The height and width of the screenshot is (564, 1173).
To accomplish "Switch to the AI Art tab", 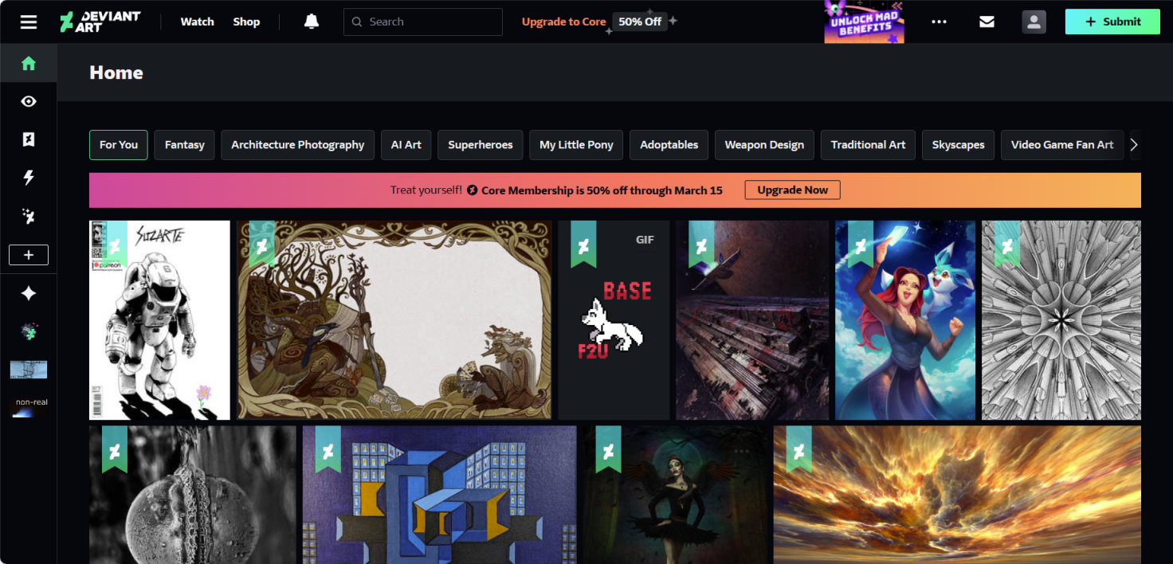I will point(406,145).
